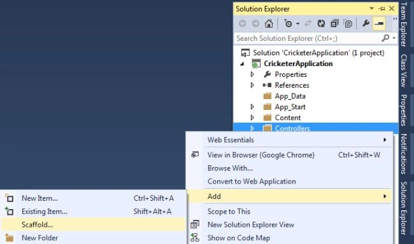Open the Notifications side tab
The image size is (414, 244).
(403, 154)
